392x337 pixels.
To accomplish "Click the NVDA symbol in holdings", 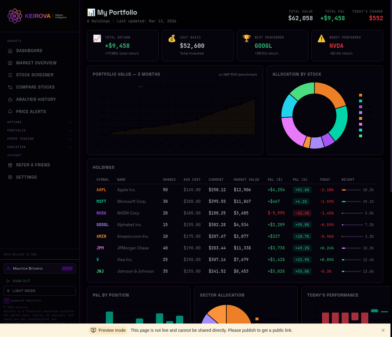I will coord(101,213).
